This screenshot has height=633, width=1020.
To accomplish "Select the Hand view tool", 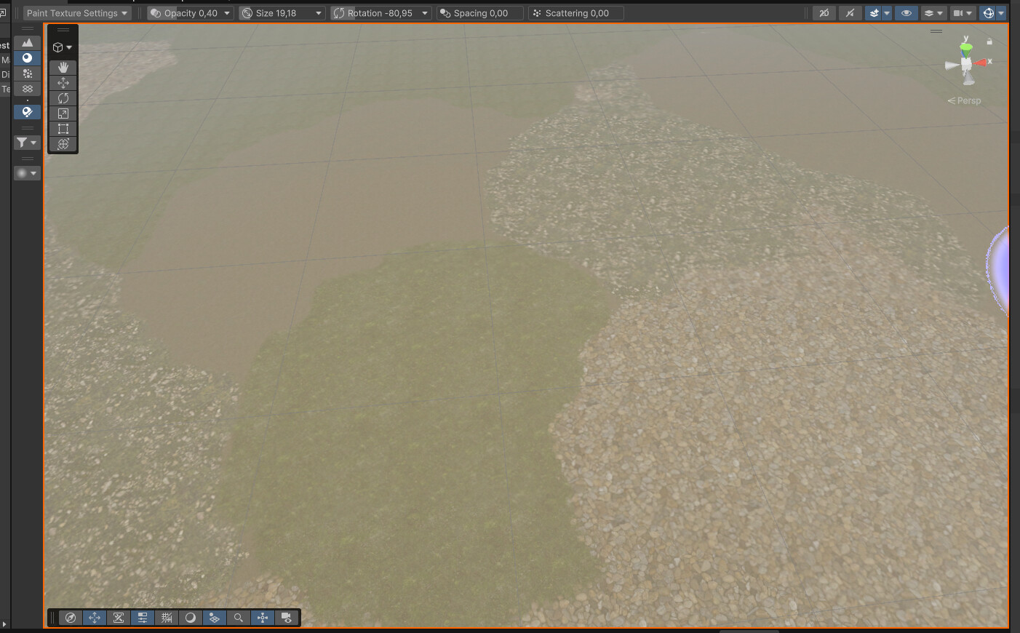I will (x=63, y=67).
